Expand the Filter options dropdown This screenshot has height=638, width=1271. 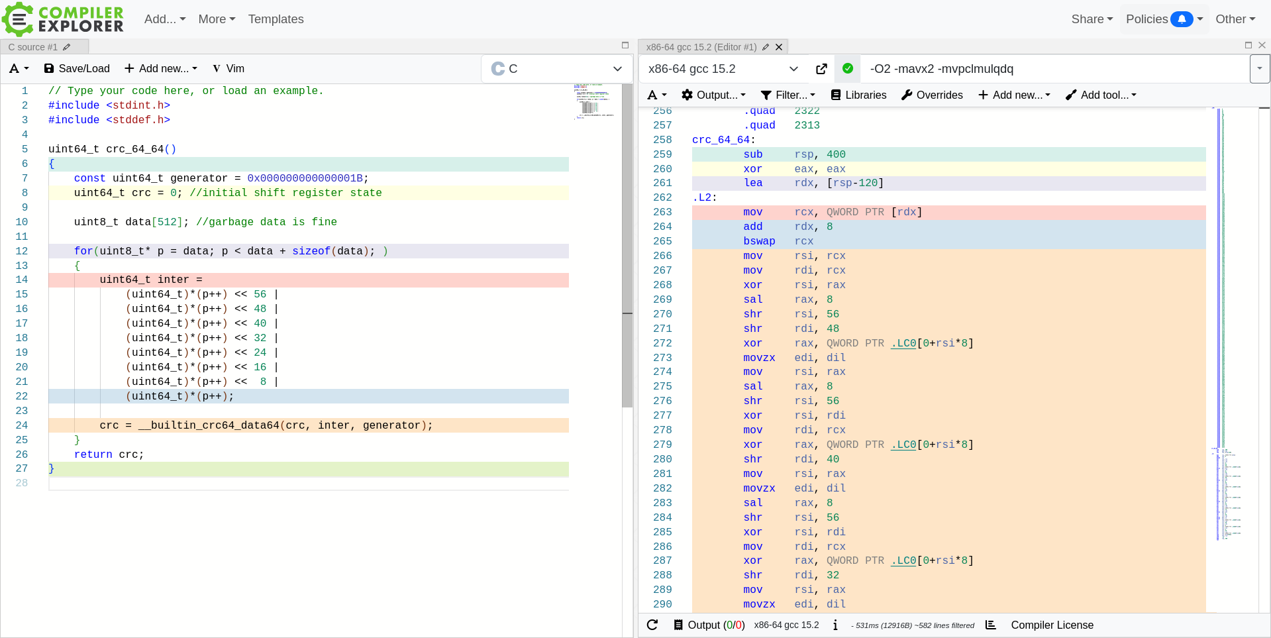[788, 95]
